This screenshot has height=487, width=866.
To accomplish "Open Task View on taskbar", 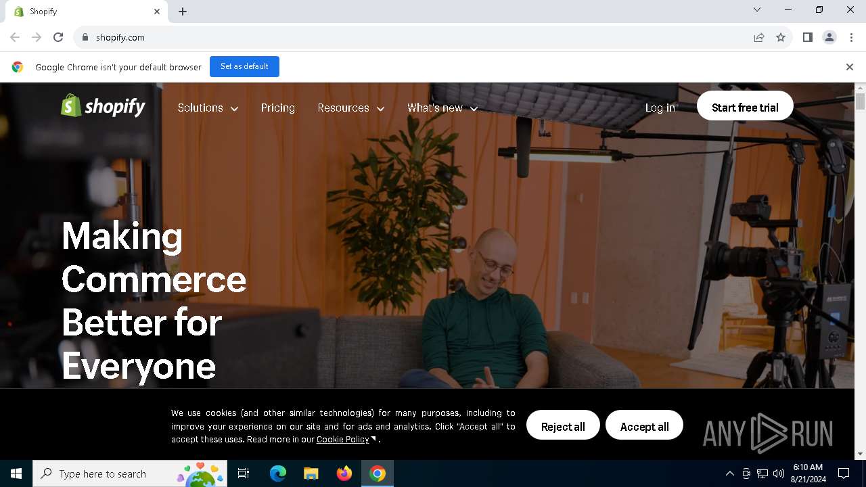I will tap(244, 473).
